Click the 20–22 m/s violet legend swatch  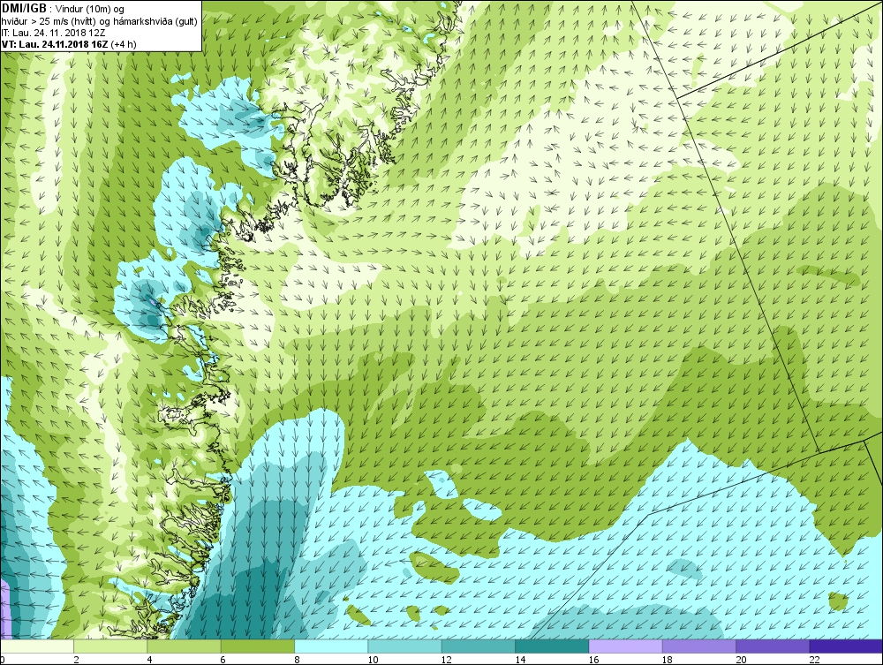point(773,646)
